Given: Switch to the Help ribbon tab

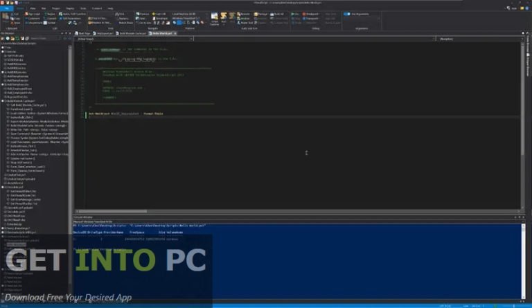Looking at the screenshot, I should click(x=110, y=8).
